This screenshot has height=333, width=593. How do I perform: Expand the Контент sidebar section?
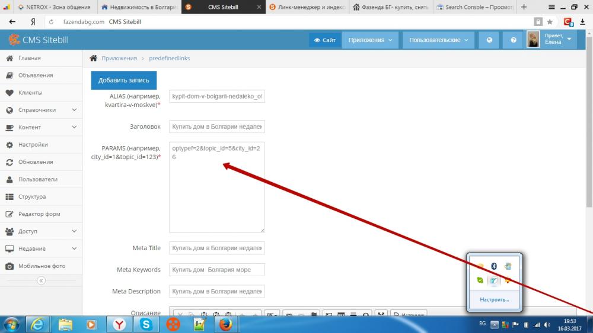coord(41,128)
